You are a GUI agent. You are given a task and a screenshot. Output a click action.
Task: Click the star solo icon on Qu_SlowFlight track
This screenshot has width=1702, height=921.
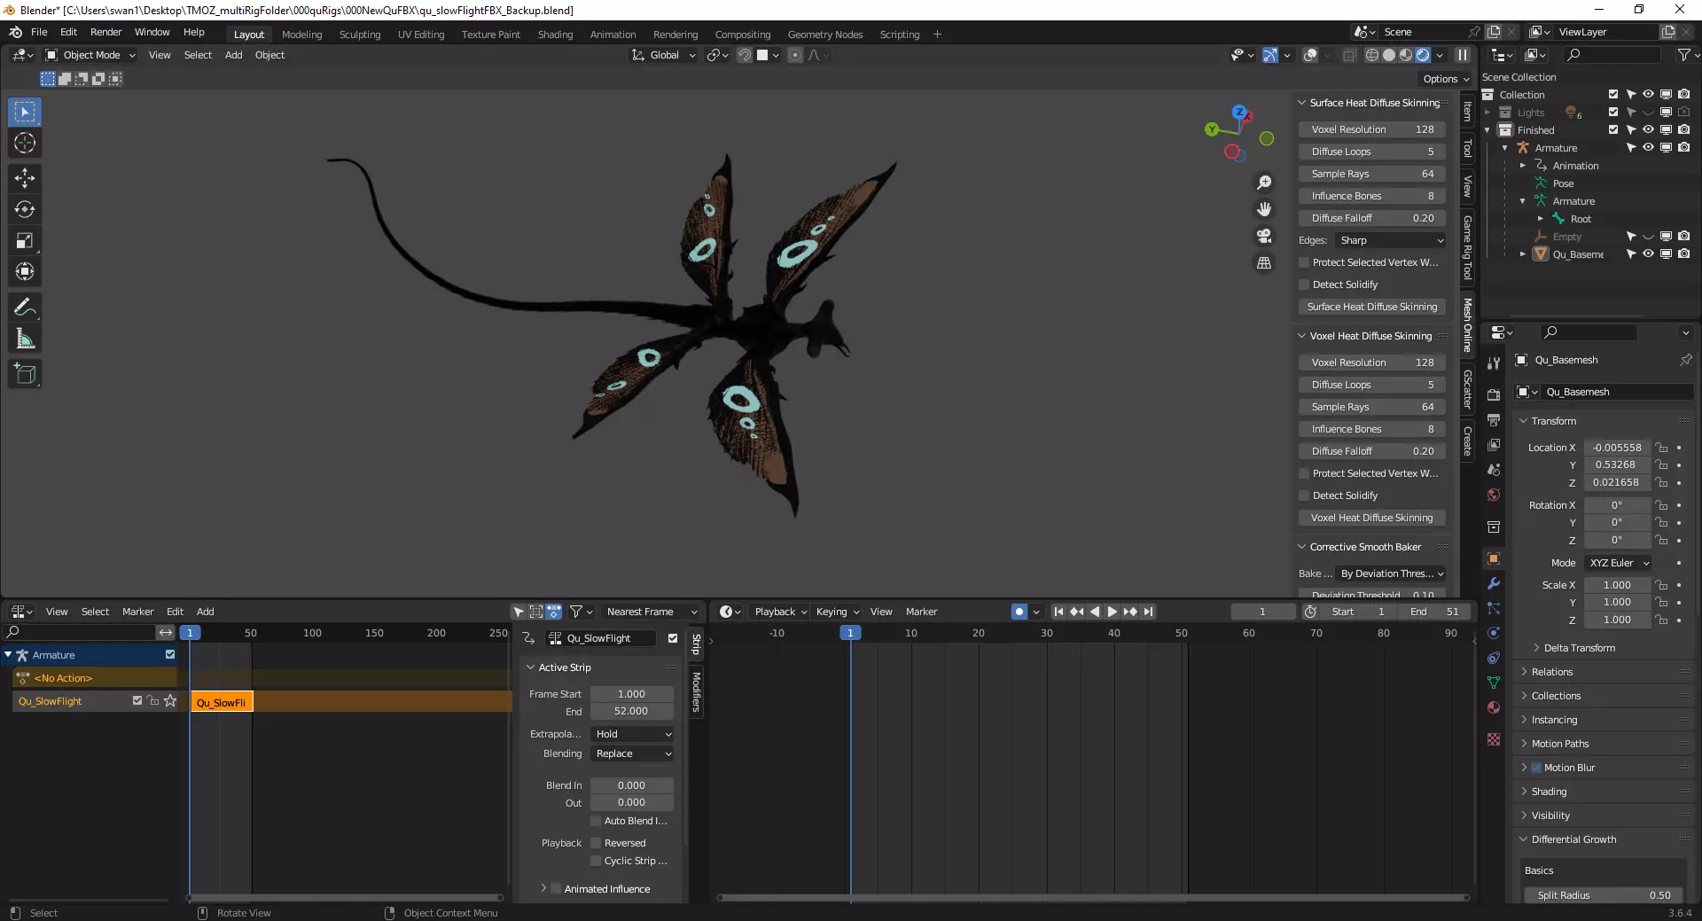pos(170,701)
